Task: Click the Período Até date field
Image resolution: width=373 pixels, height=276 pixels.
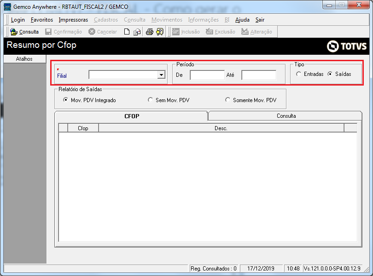Action: click(259, 75)
